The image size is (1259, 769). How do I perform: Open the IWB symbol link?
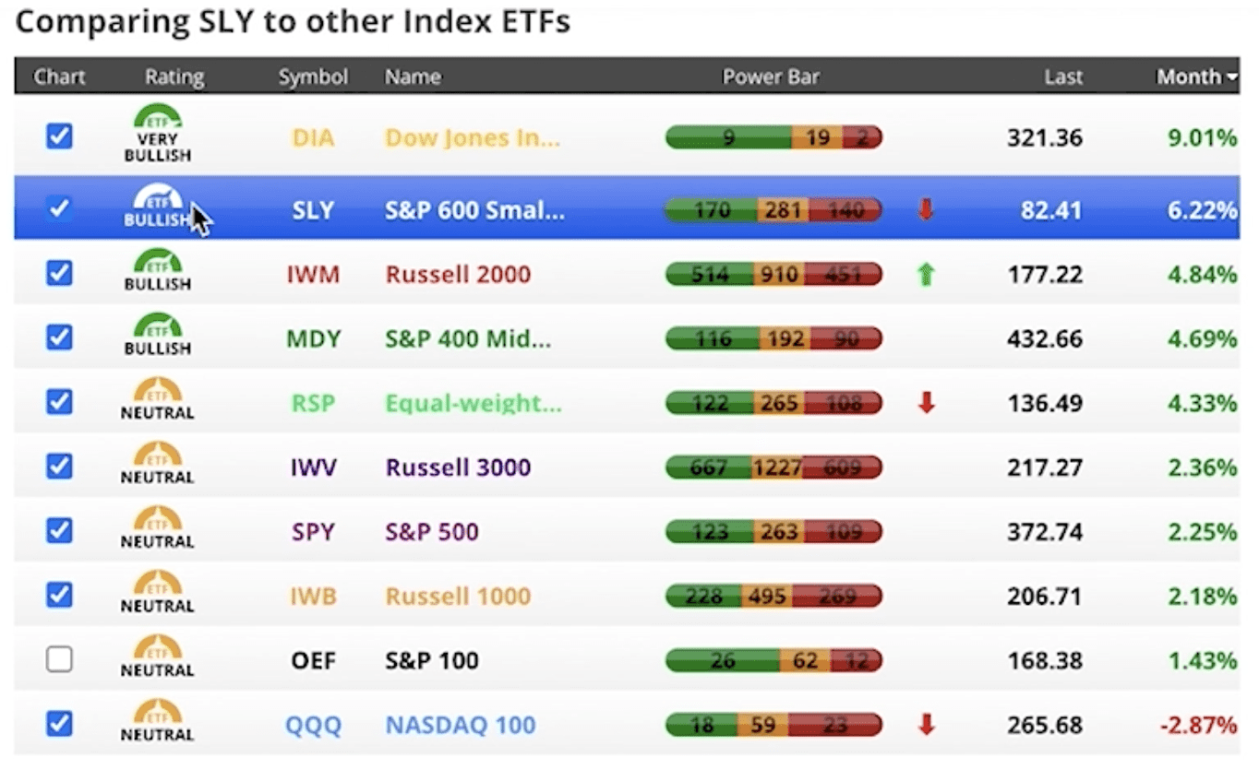pyautogui.click(x=313, y=597)
